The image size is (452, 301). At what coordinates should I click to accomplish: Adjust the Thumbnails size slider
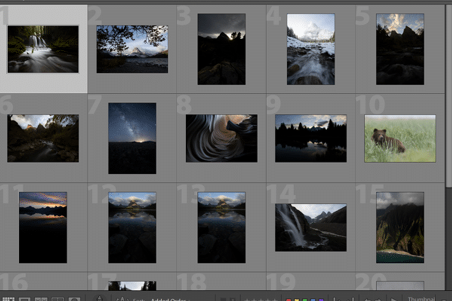(422, 299)
